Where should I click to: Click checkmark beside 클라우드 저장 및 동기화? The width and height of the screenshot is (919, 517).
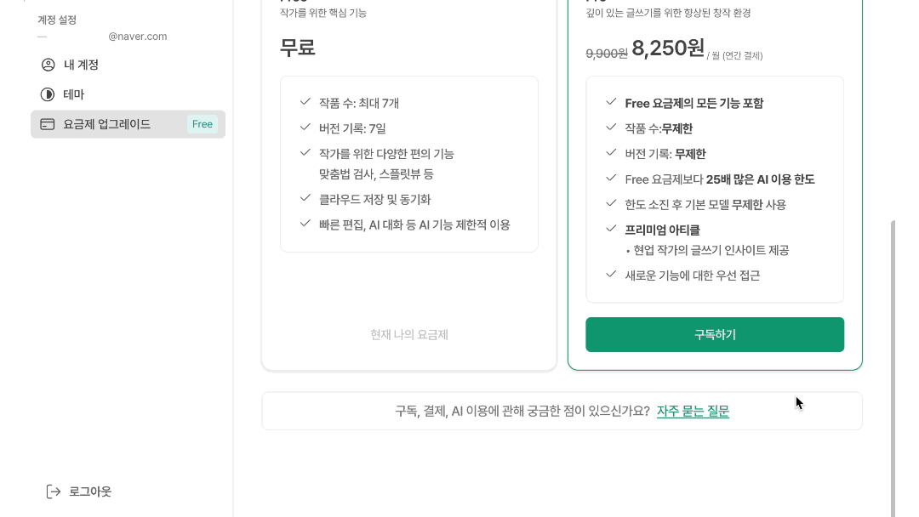[x=305, y=198]
